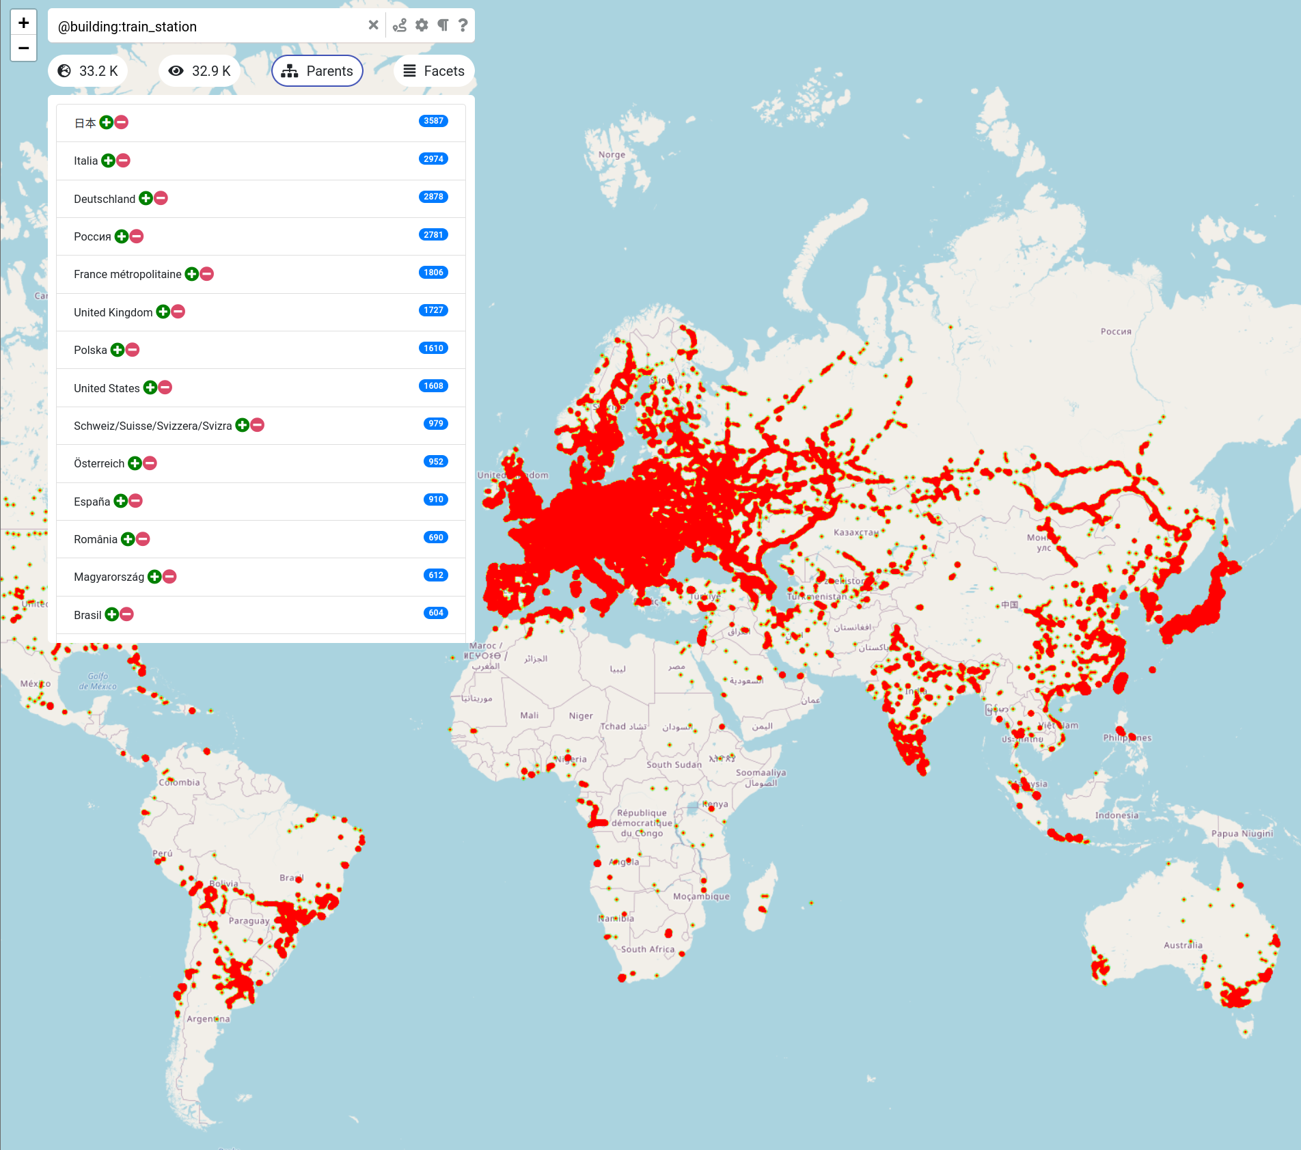Exclude Deutschland with red minus icon

coord(161,198)
